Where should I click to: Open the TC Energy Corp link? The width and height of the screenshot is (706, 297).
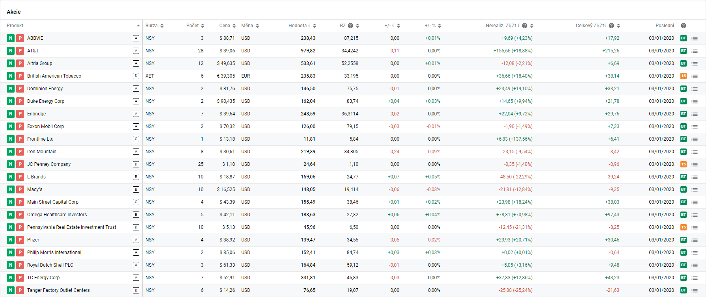(x=43, y=278)
